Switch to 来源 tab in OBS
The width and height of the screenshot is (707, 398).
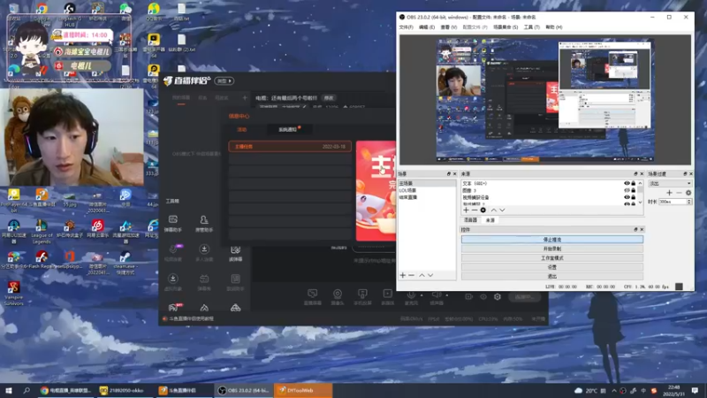coord(490,220)
